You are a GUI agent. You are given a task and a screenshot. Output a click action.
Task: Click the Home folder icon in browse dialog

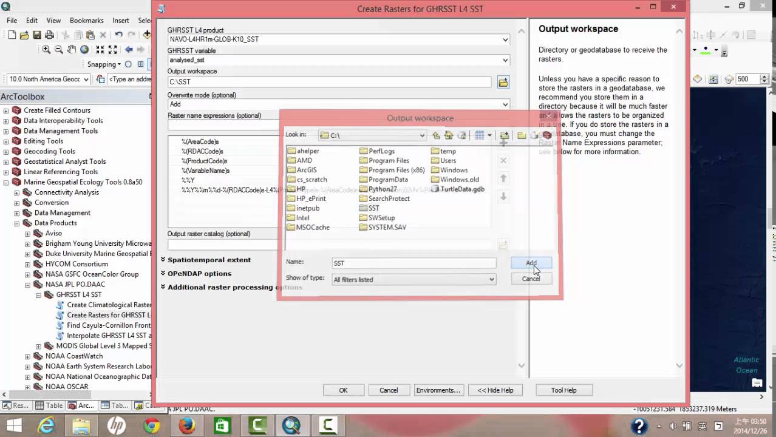click(449, 135)
